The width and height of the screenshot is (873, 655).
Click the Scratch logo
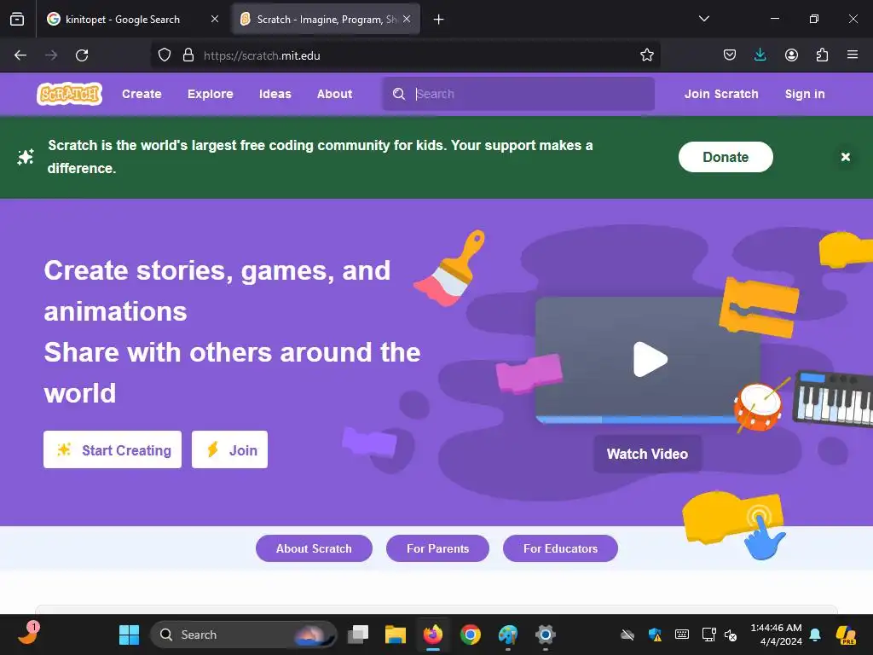point(70,94)
